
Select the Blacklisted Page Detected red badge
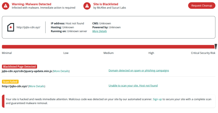tap(19, 67)
